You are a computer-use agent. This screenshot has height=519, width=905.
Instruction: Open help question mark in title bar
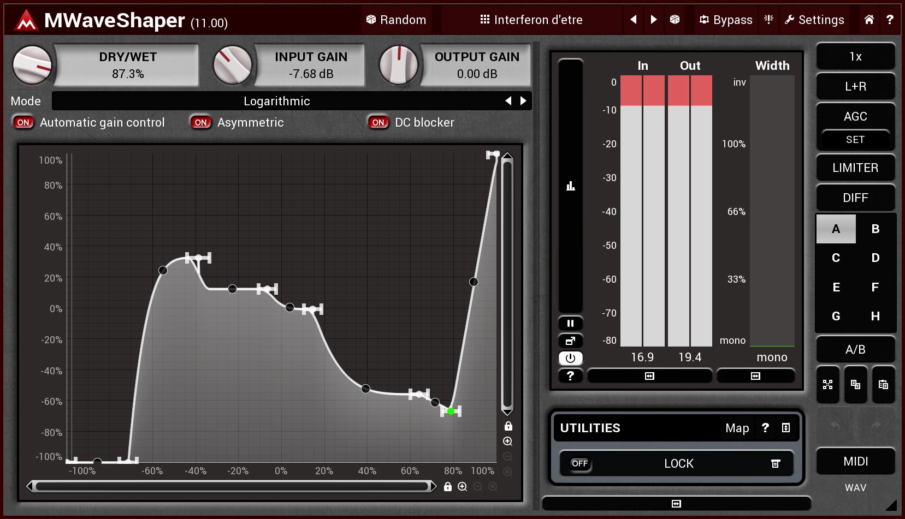pyautogui.click(x=890, y=20)
